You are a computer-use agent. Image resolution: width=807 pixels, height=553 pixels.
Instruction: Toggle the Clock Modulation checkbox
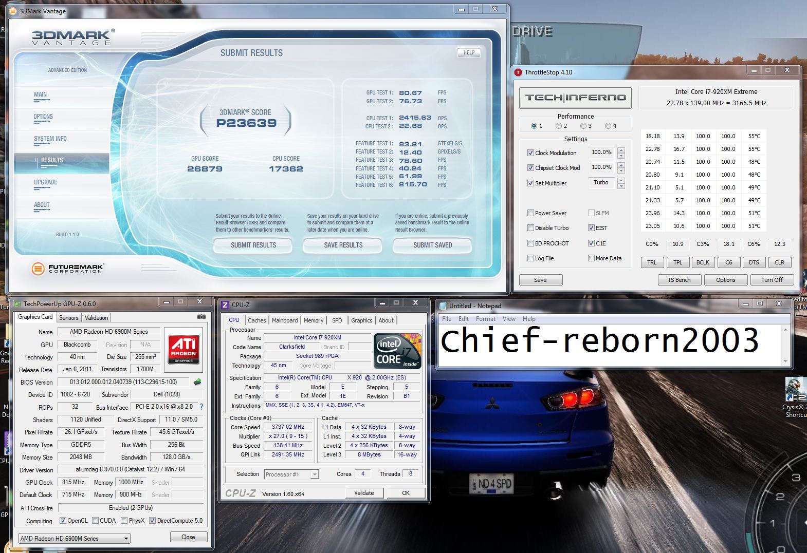click(x=530, y=153)
